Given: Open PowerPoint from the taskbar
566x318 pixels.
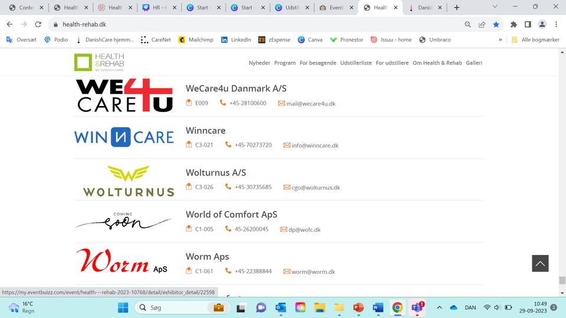Looking at the screenshot, I should pos(358,307).
